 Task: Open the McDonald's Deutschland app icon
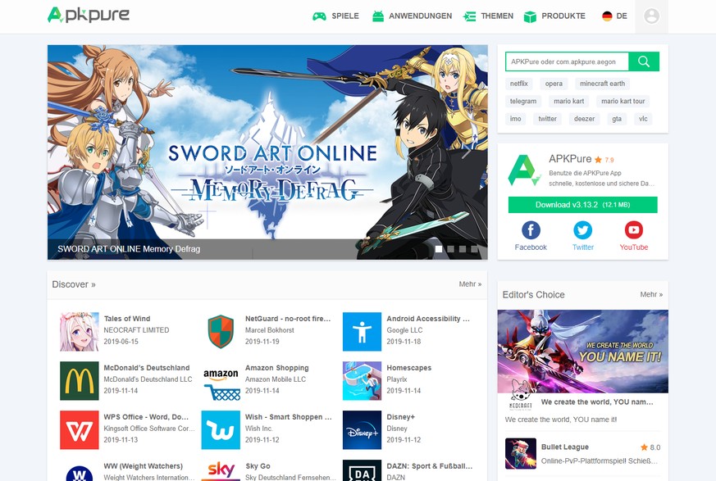(79, 381)
